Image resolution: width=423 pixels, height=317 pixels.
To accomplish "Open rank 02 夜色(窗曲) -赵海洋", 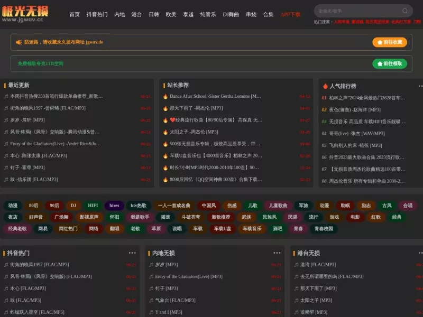I will pyautogui.click(x=354, y=110).
